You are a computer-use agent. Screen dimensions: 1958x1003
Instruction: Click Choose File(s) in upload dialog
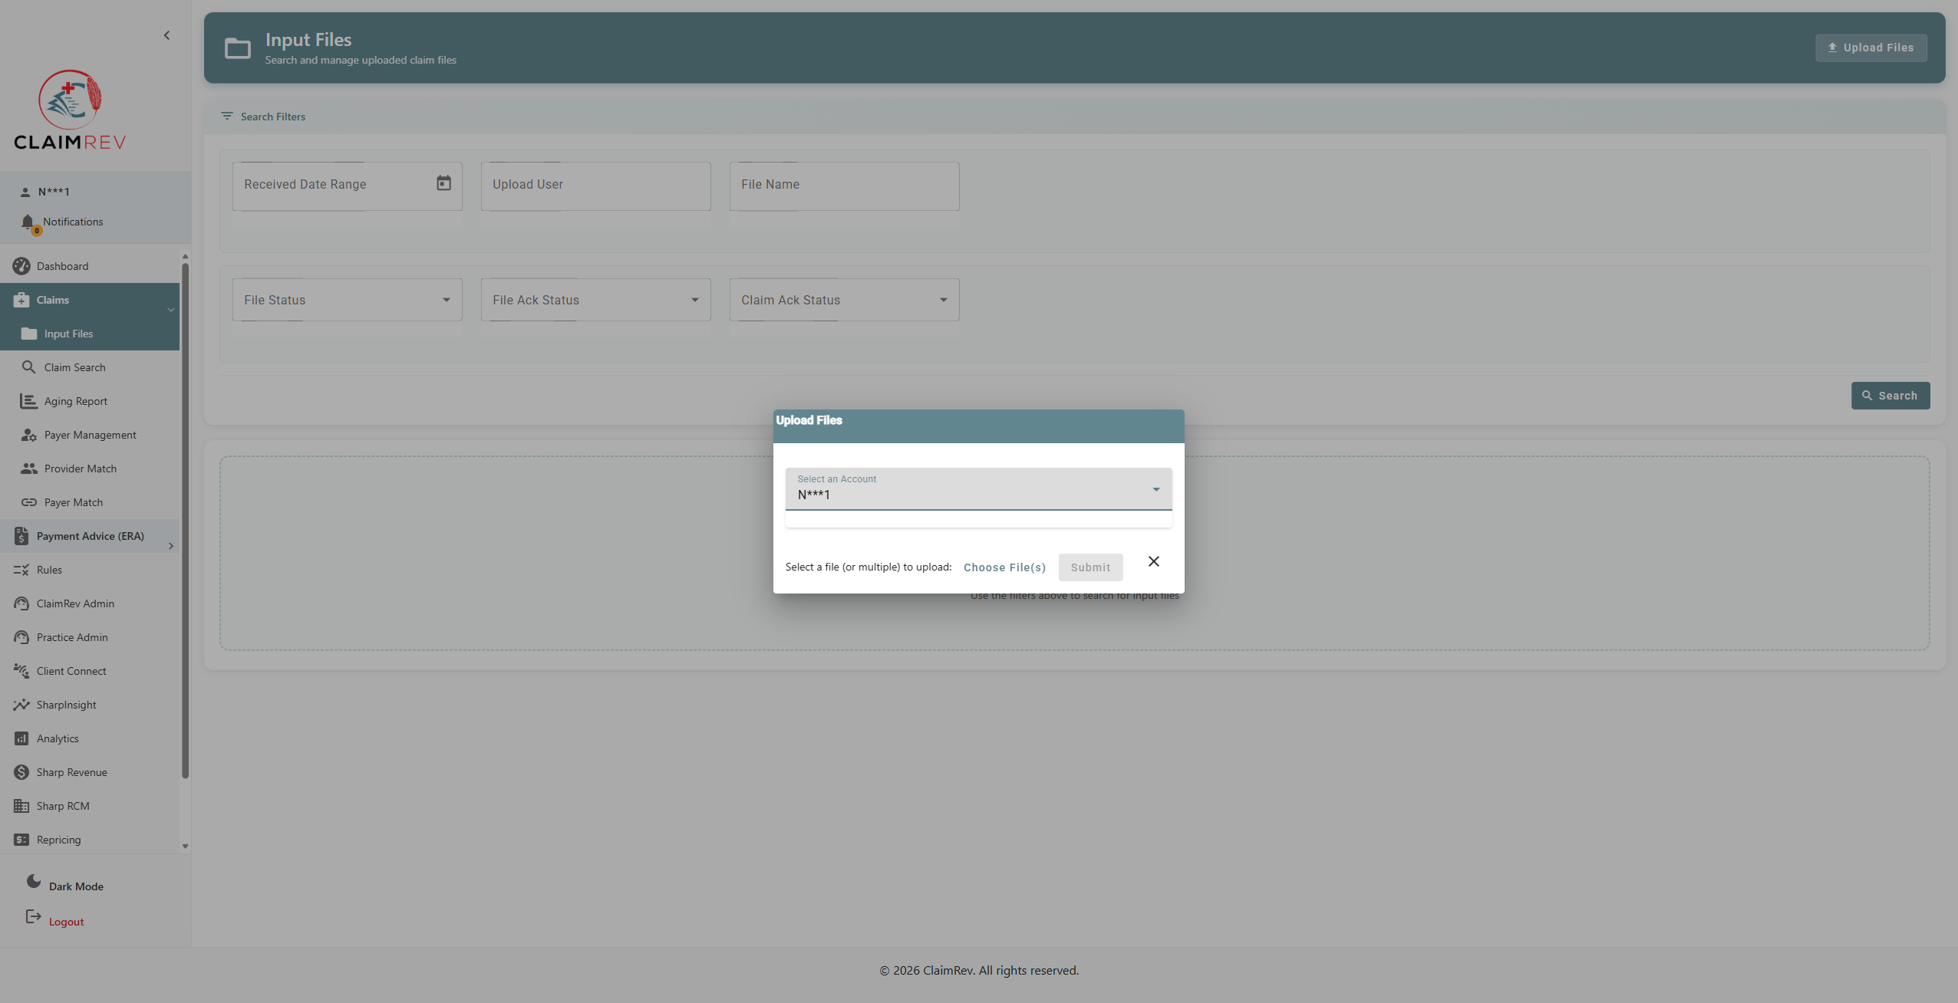click(1004, 567)
